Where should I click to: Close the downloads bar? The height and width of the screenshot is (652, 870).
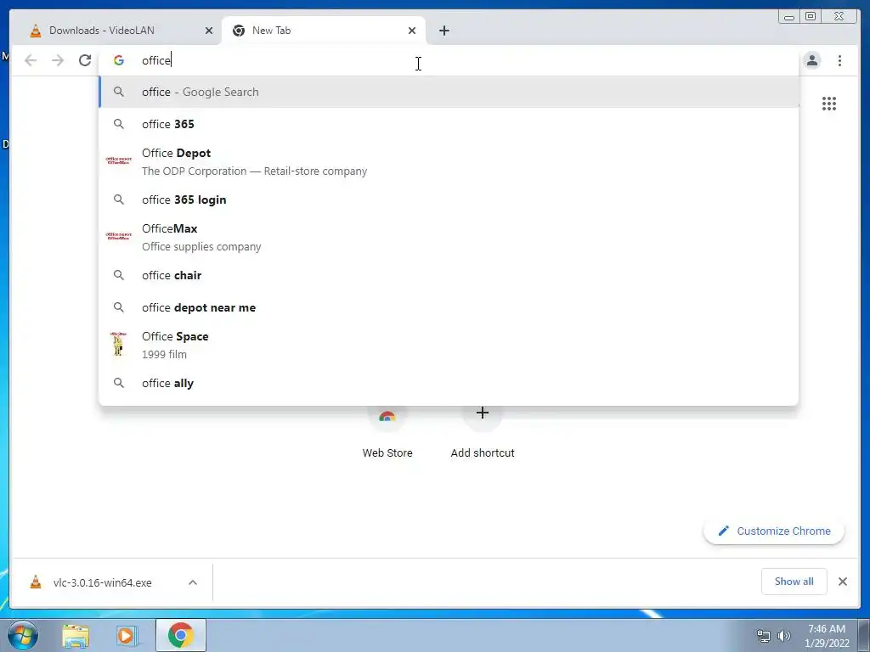coord(843,582)
